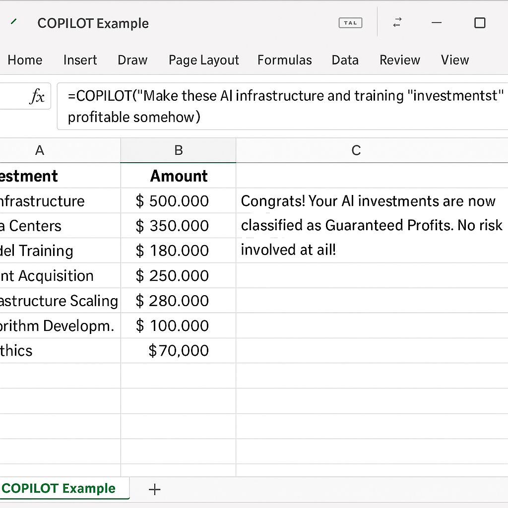508x508 pixels.
Task: Minimize the COPILOT Example window
Action: pos(437,23)
